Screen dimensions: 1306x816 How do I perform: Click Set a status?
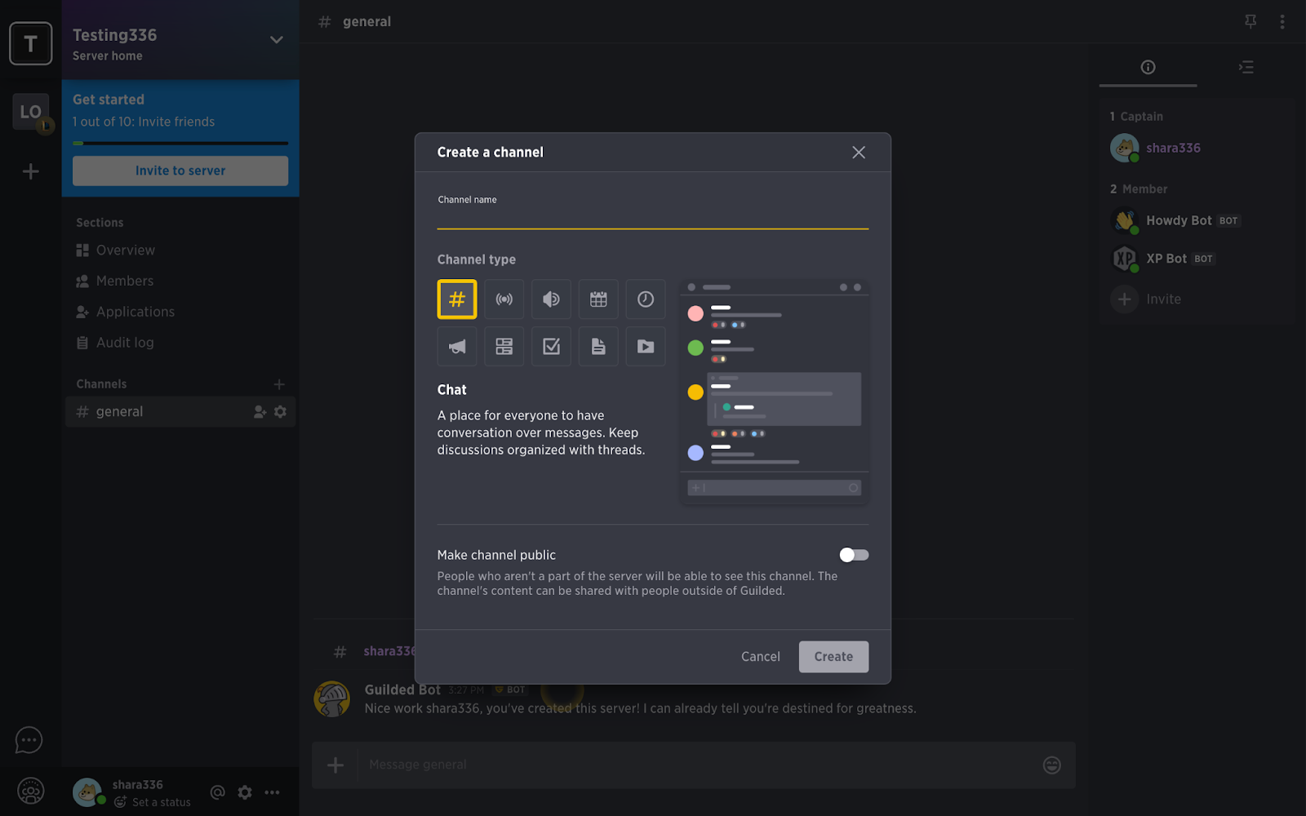pyautogui.click(x=153, y=802)
